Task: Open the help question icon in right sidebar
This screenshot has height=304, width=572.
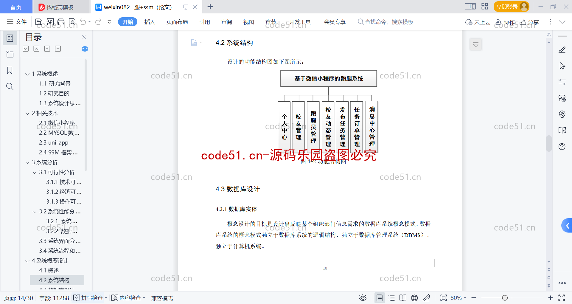Action: point(562,146)
